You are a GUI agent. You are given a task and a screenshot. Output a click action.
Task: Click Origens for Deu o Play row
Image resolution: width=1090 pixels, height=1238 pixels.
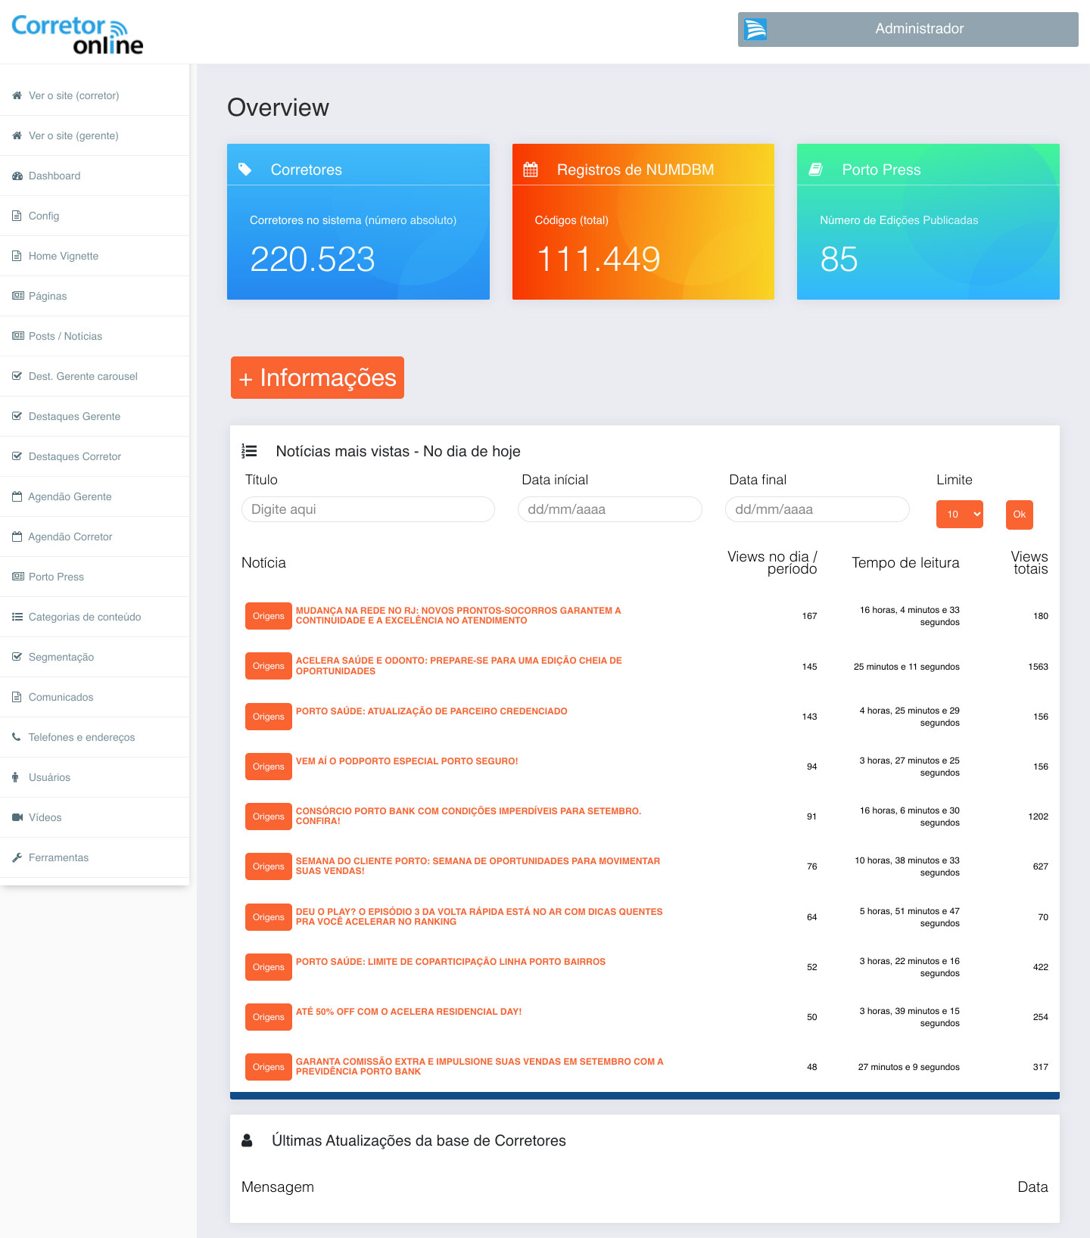[x=269, y=917]
